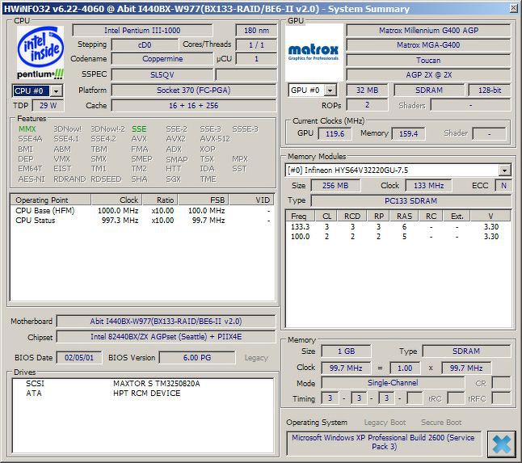
Task: Click the Abit I440BX-W977 motherboard field
Action: pos(166,322)
